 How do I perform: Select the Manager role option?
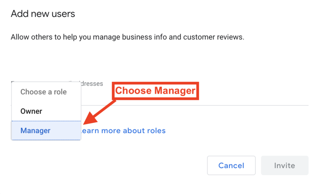[x=46, y=130]
